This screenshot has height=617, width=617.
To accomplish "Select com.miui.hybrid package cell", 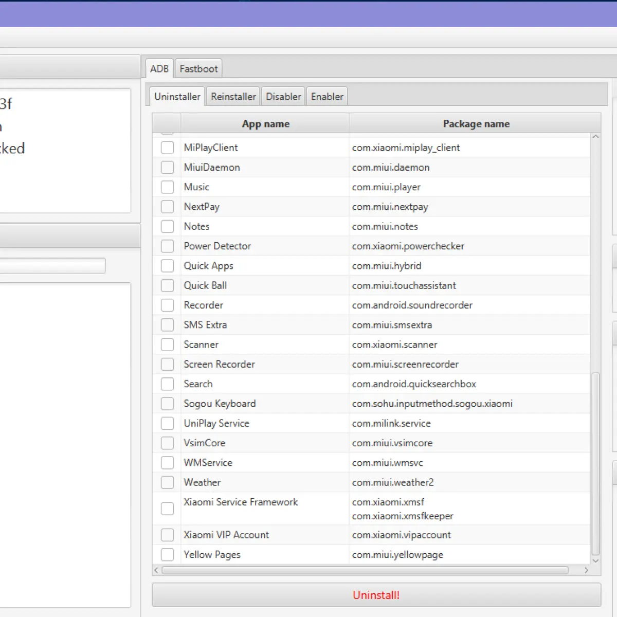I will pos(469,266).
